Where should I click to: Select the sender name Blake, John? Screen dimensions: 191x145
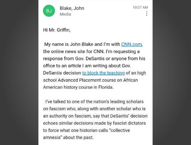tap(72, 8)
